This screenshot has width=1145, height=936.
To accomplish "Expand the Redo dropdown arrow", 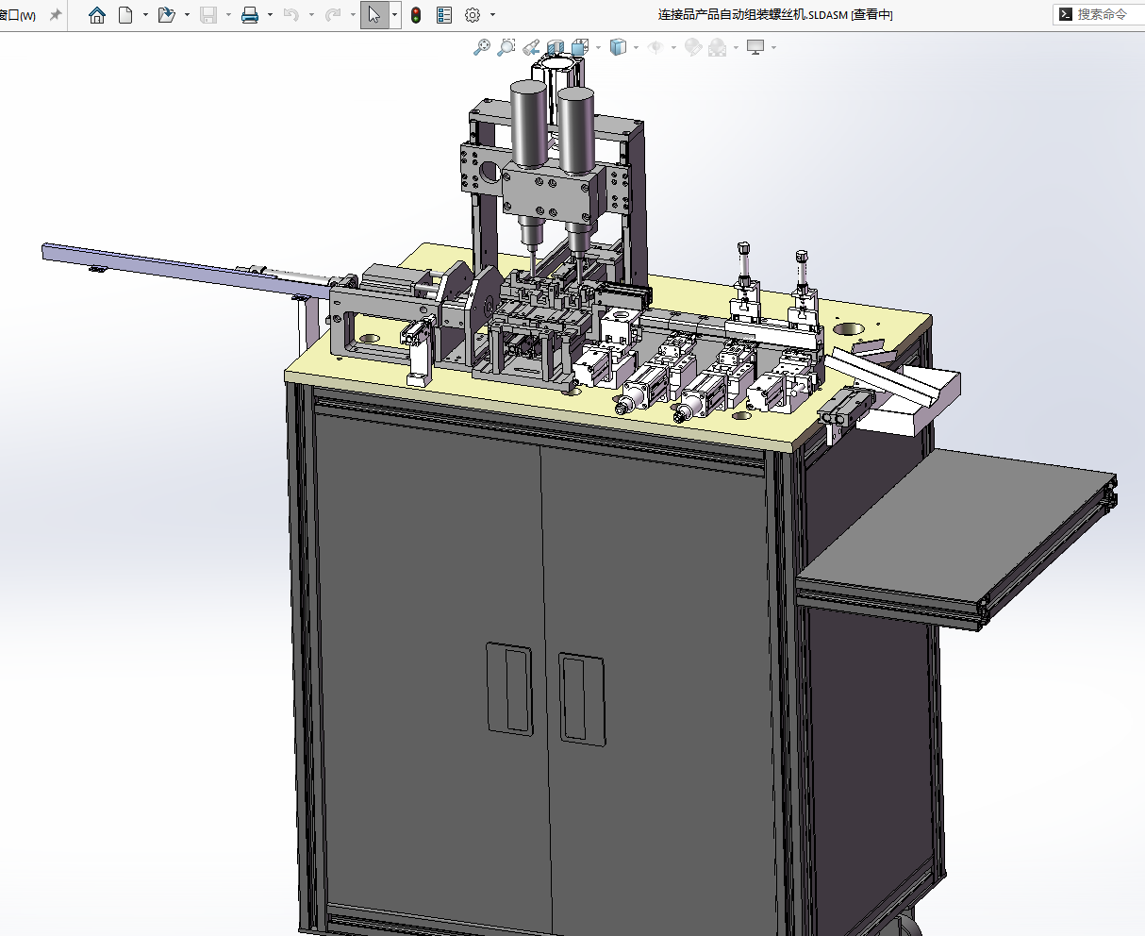I will 353,15.
